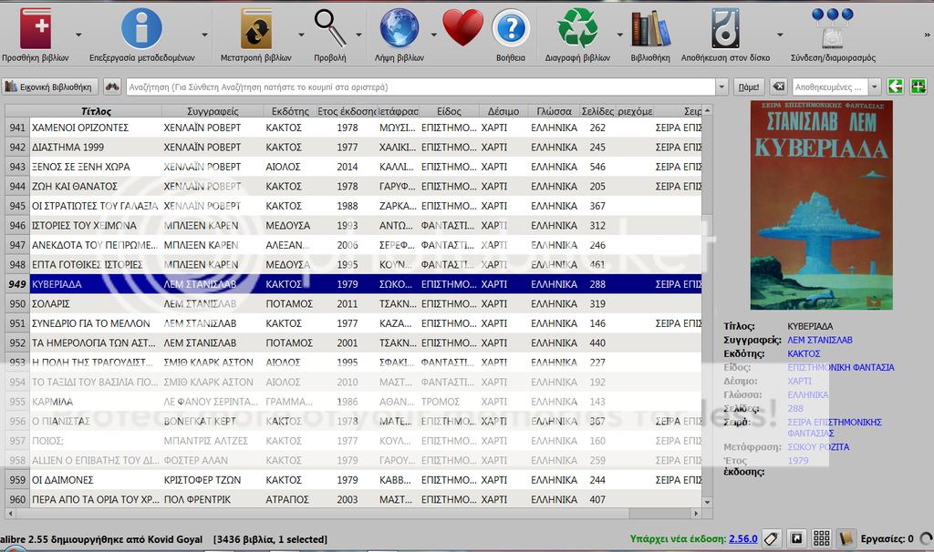Click the Go (Πάμε!) search button
Viewport: 934px width, 552px height.
coord(749,87)
